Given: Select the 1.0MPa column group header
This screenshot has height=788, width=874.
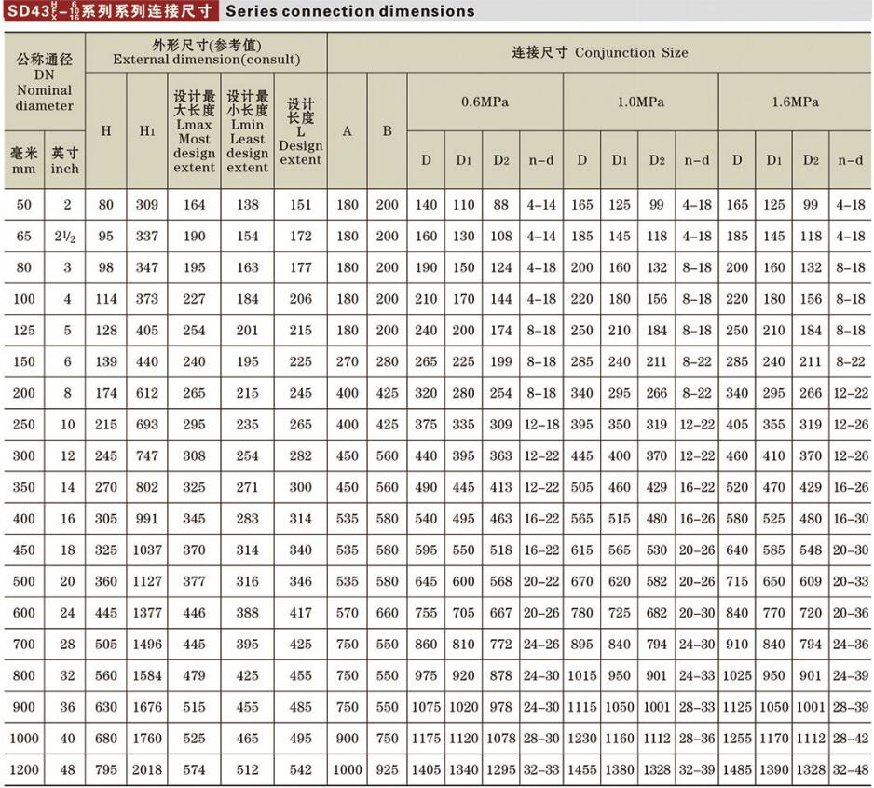Looking at the screenshot, I should pos(639,103).
